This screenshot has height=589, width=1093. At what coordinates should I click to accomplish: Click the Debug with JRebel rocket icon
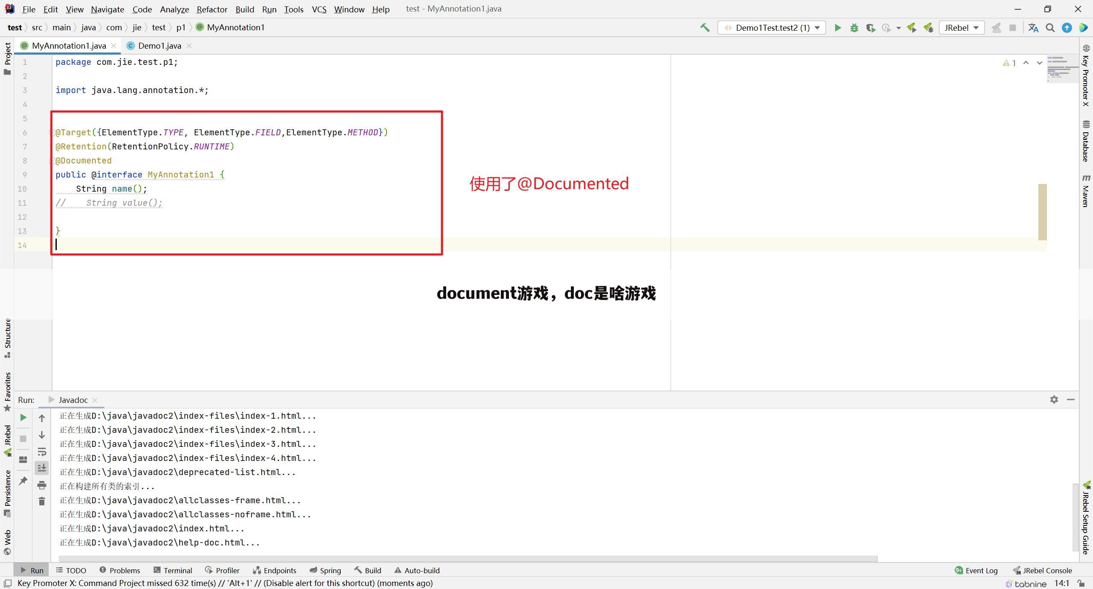[928, 28]
